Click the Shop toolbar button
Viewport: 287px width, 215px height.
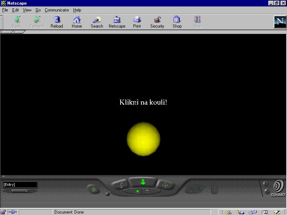point(177,22)
